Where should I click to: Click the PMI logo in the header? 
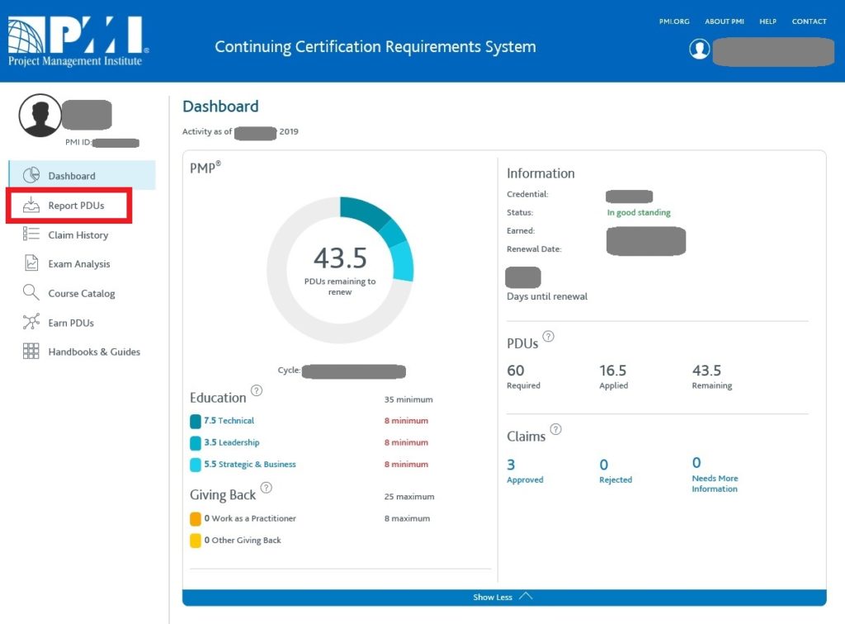[78, 41]
